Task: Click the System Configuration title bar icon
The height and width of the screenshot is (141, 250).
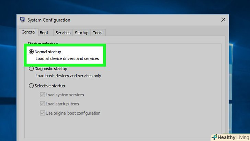Action: pos(22,20)
